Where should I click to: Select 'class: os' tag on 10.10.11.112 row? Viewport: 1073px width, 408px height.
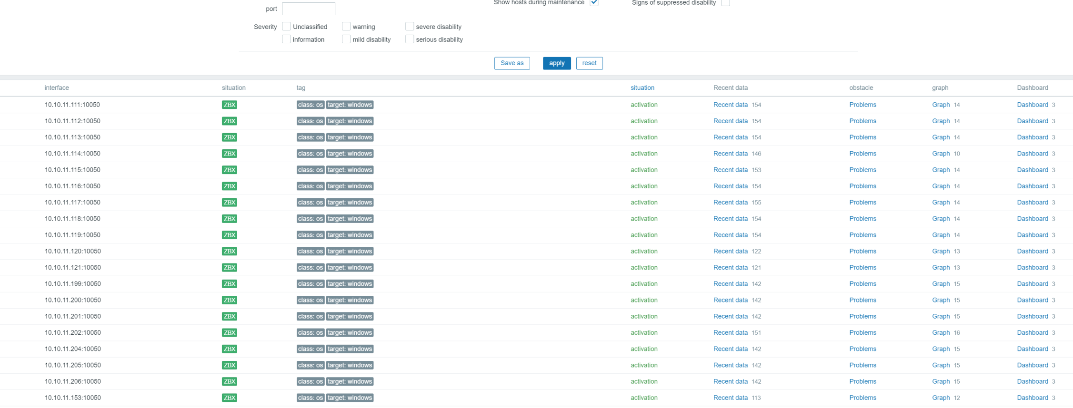tap(311, 121)
